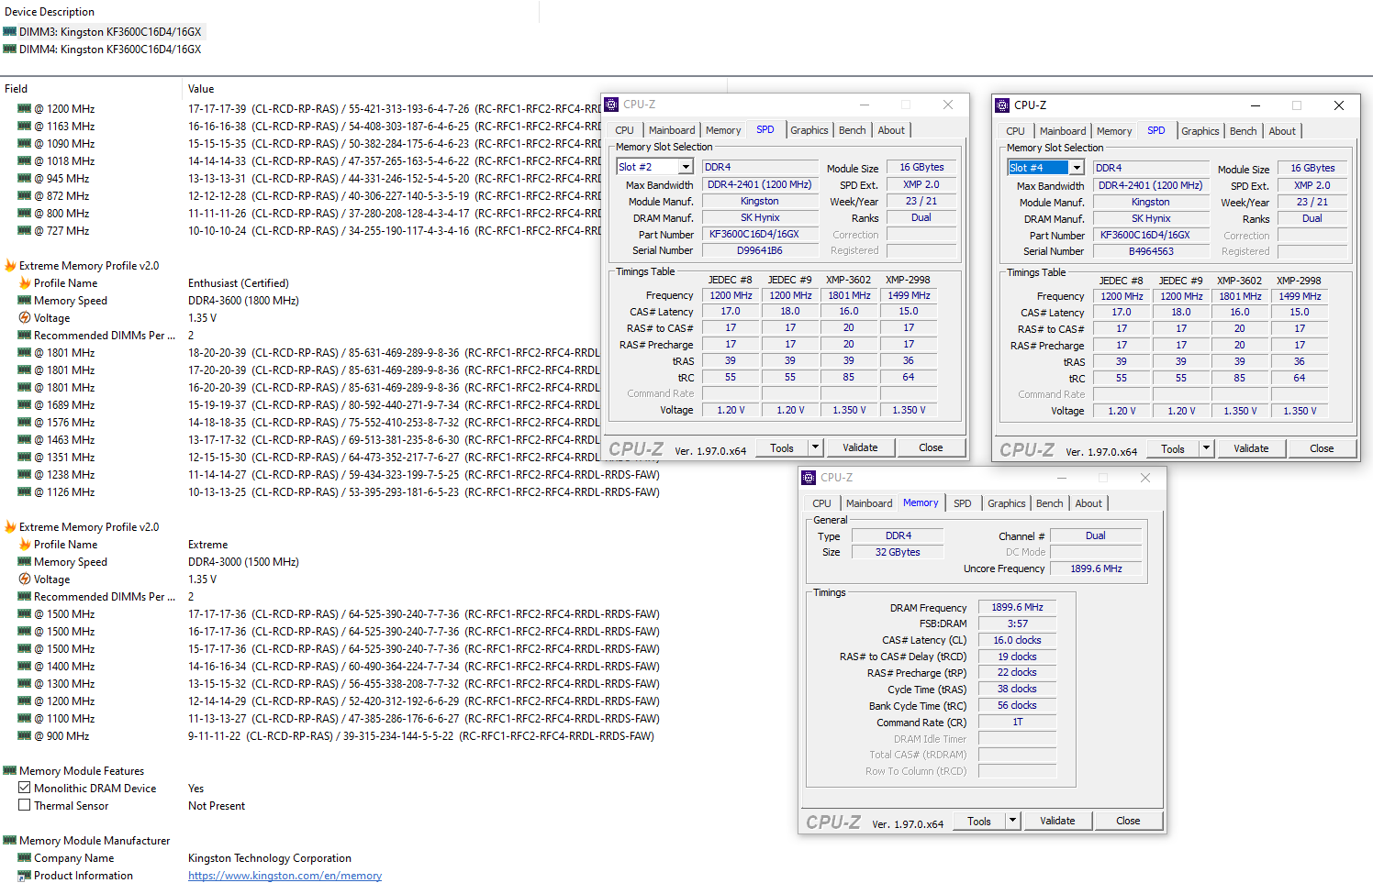Open the Bench tab in Slot #4 window
1373x883 pixels.
(x=1243, y=131)
